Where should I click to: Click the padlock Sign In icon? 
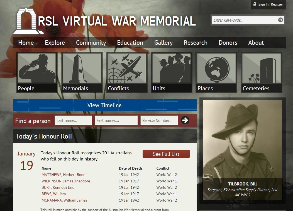point(255,4)
